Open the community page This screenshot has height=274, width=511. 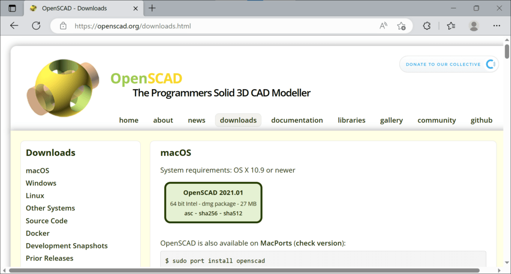(437, 121)
